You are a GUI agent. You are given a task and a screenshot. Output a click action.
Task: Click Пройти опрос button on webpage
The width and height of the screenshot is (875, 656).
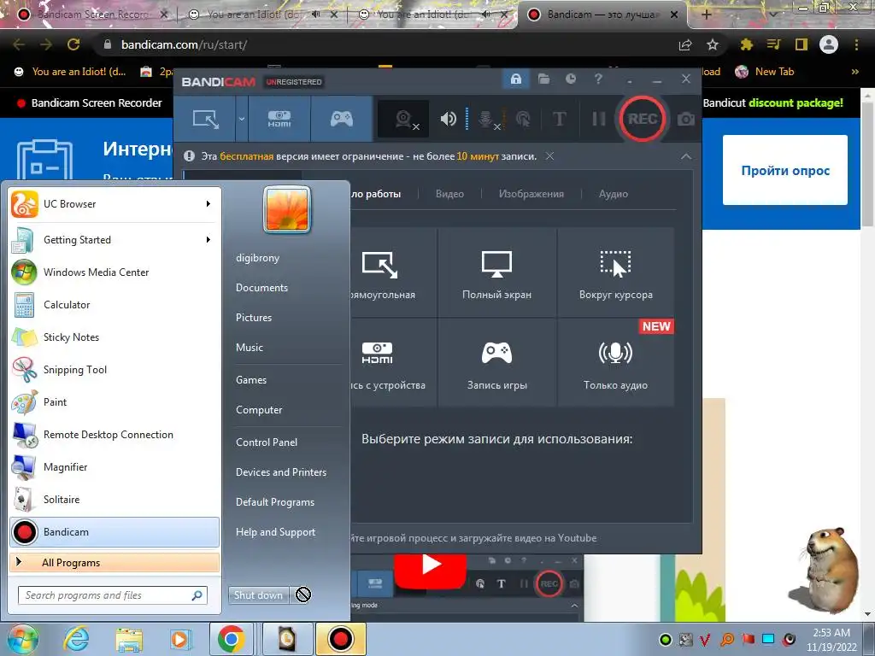point(784,170)
